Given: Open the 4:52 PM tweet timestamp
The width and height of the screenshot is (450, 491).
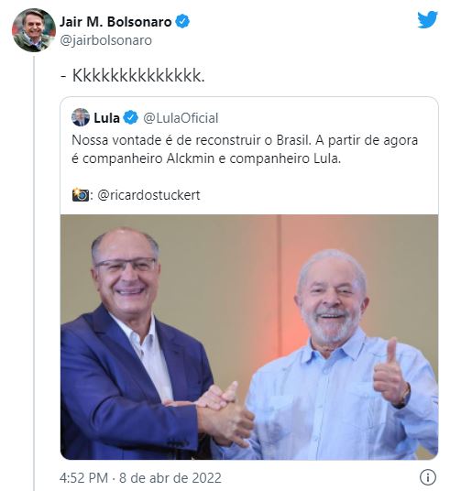Looking at the screenshot, I should (83, 478).
